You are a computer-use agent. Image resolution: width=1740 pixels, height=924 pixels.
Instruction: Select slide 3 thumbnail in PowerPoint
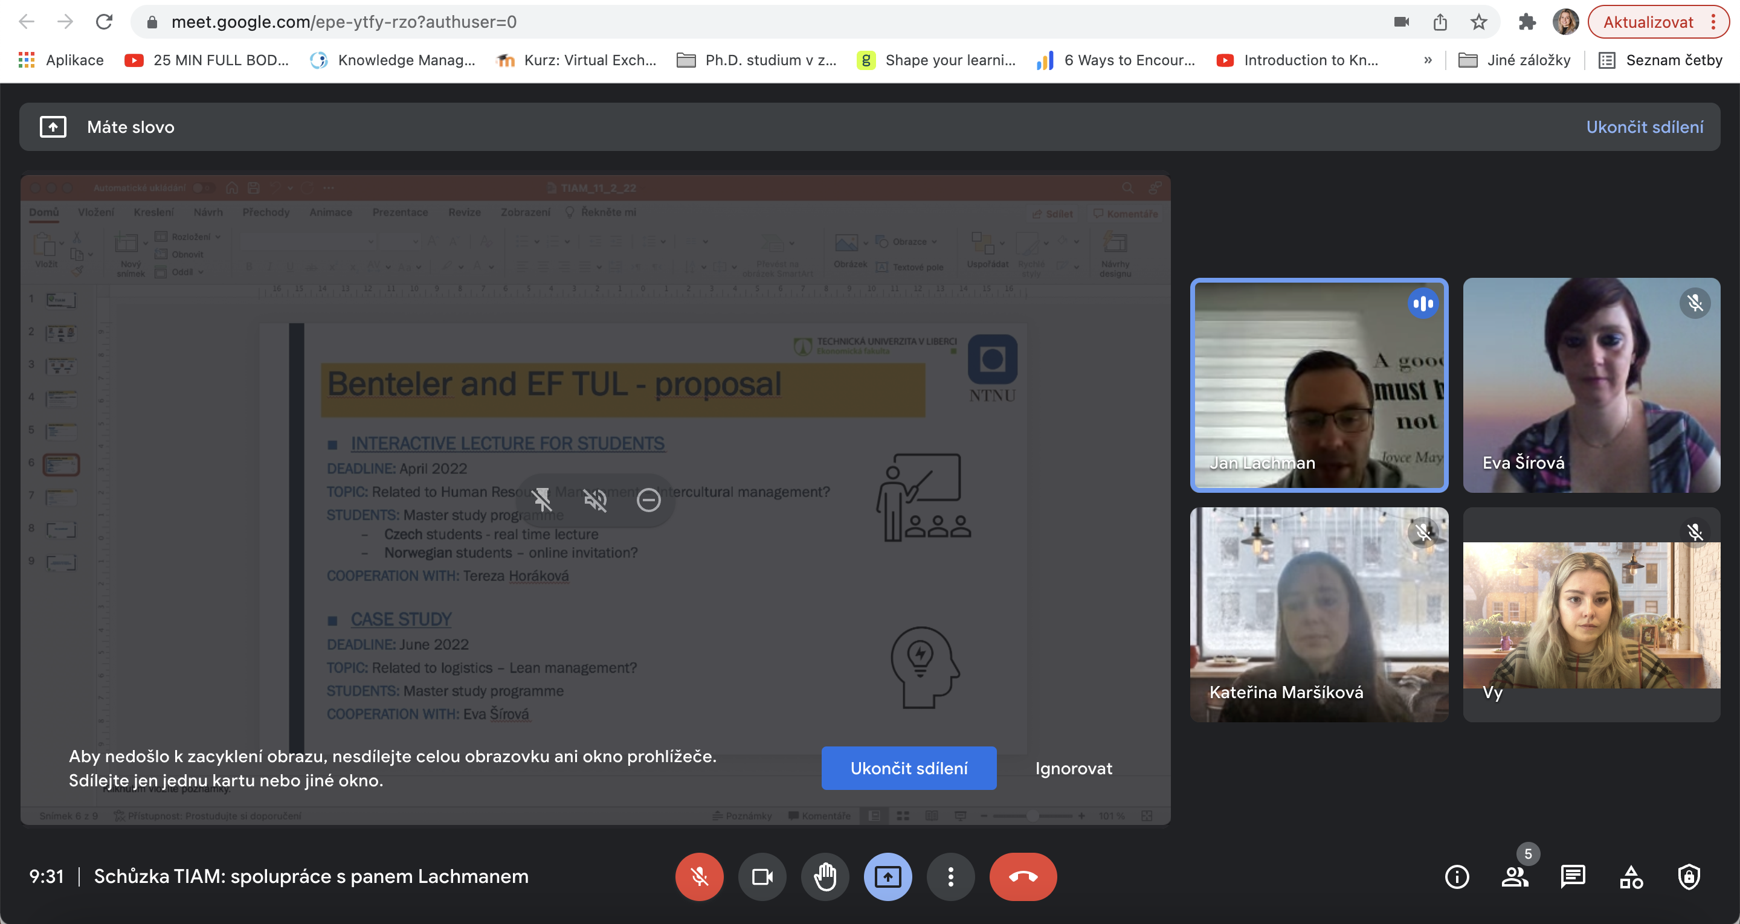click(61, 366)
